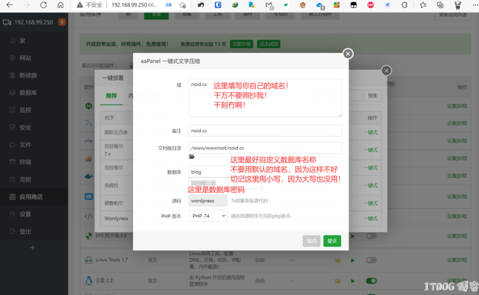The height and width of the screenshot is (295, 479).
Task: Open the browser translate icon
Action: pyautogui.click(x=169, y=5)
